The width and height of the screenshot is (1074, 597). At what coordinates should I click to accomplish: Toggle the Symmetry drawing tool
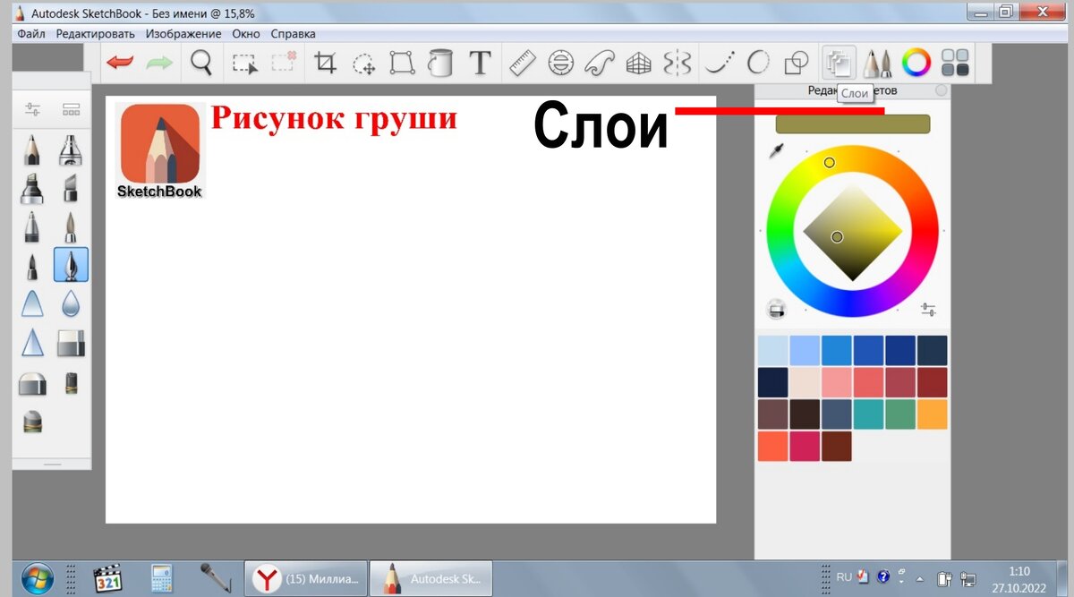pyautogui.click(x=678, y=63)
